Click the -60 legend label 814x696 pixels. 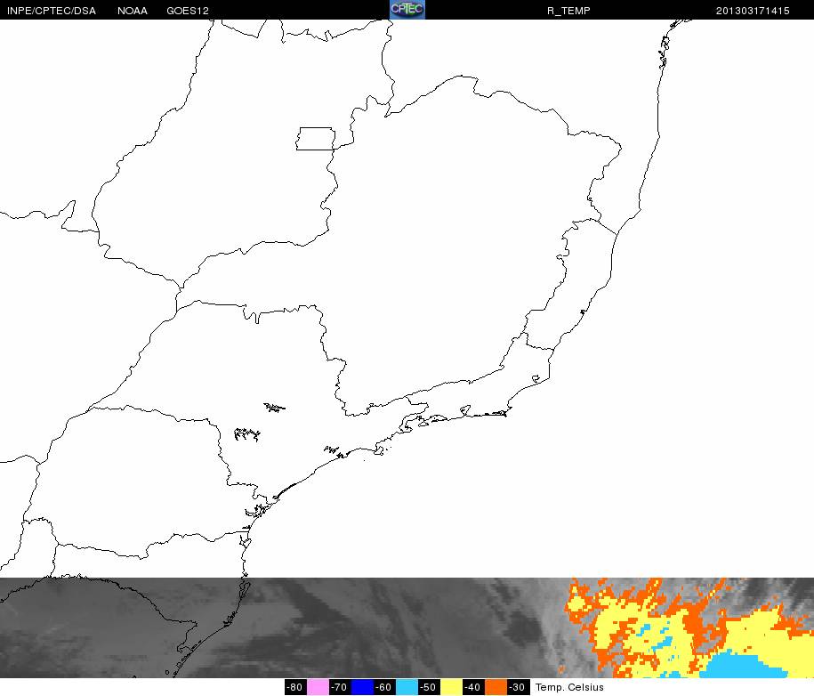[384, 687]
